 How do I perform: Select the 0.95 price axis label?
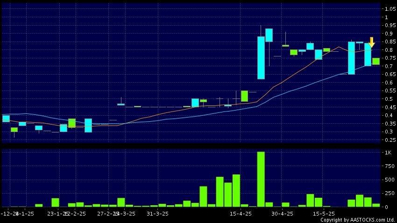390,25
